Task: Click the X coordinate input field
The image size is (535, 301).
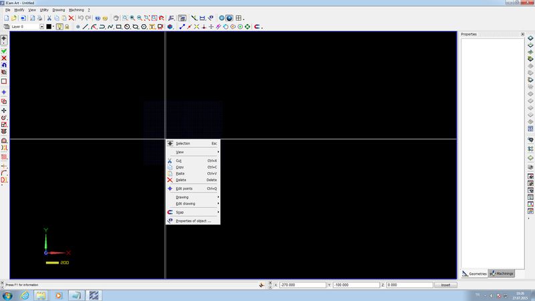Action: pos(301,285)
